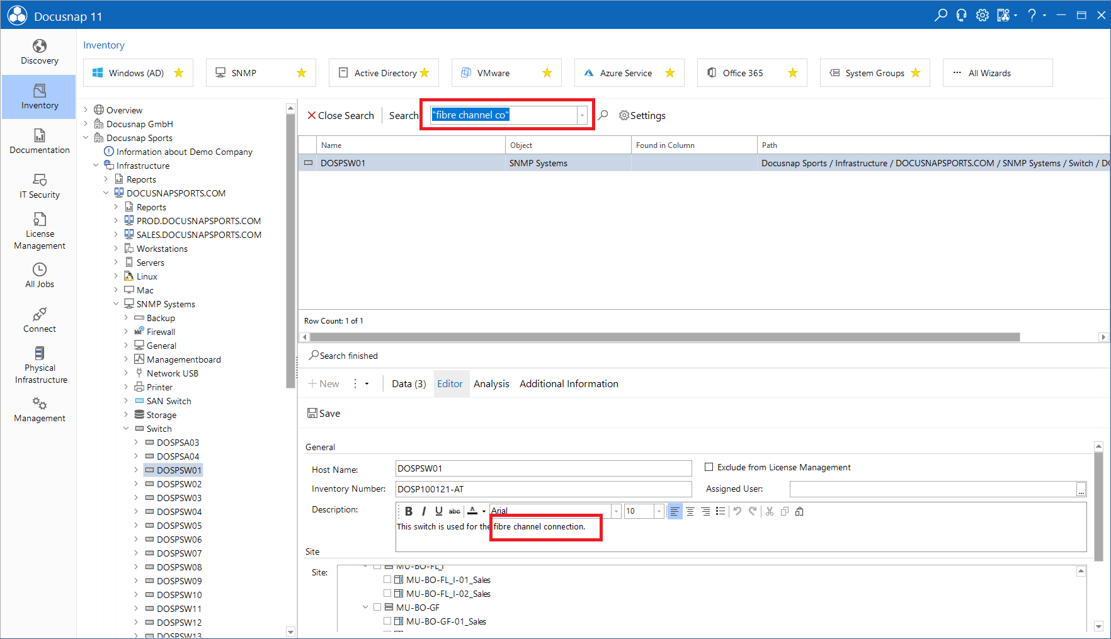
Task: Switch to the Analysis tab
Action: [492, 384]
